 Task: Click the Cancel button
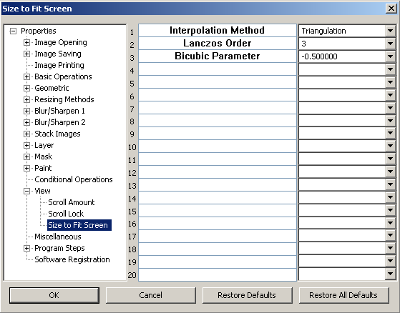click(151, 295)
